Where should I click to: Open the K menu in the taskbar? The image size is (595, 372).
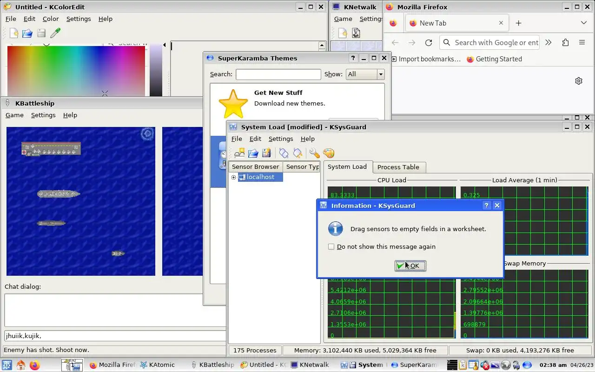pos(7,365)
